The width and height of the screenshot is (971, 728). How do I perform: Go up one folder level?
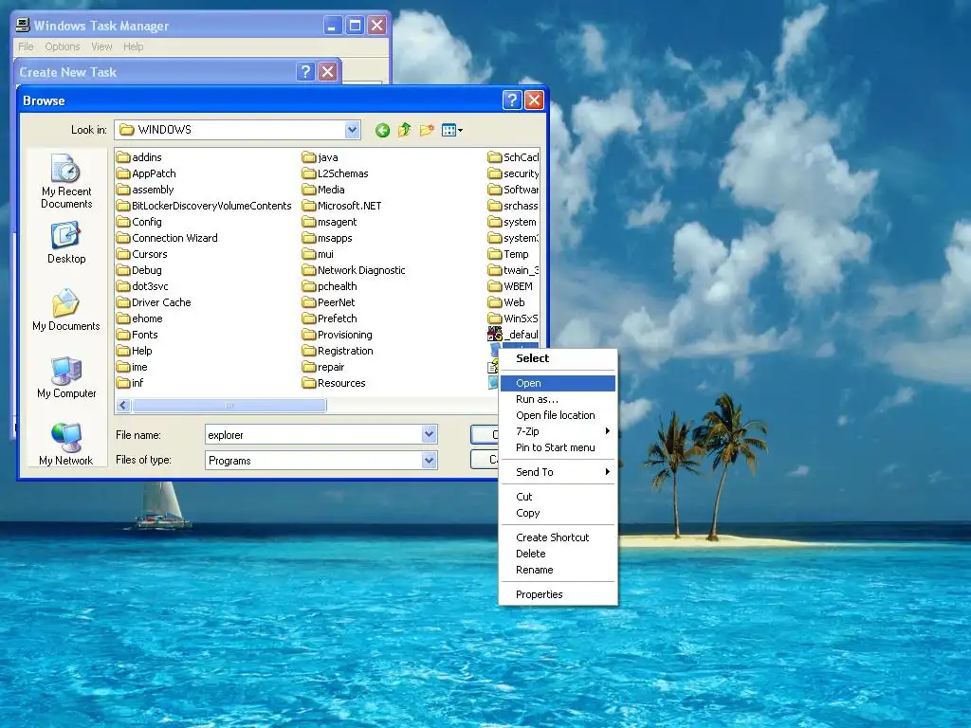(x=404, y=130)
